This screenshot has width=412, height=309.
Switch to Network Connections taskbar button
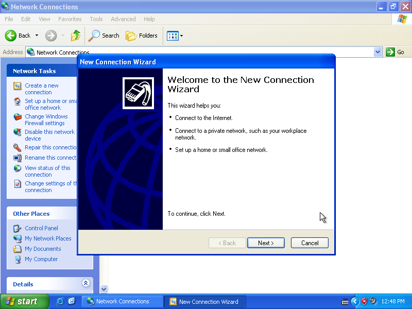click(122, 301)
